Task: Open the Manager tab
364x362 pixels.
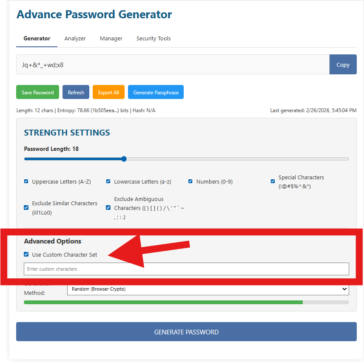Action: click(x=111, y=38)
